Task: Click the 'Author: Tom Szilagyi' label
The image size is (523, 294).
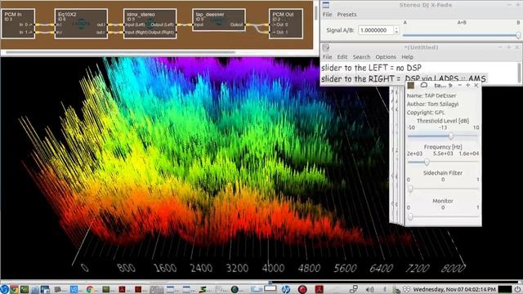Action: point(432,104)
